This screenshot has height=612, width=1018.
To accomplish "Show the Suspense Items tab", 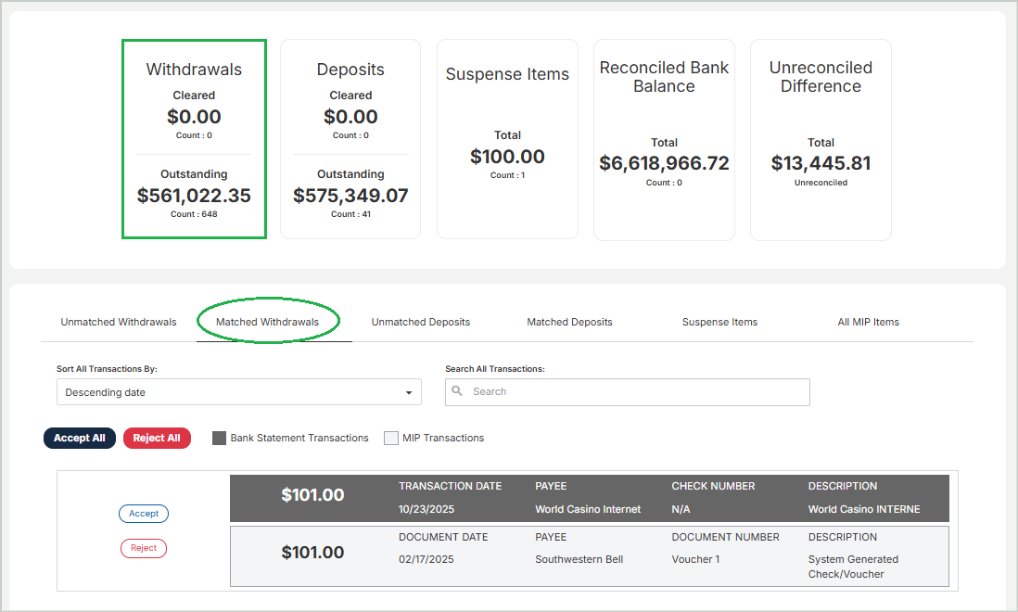I will [x=719, y=322].
